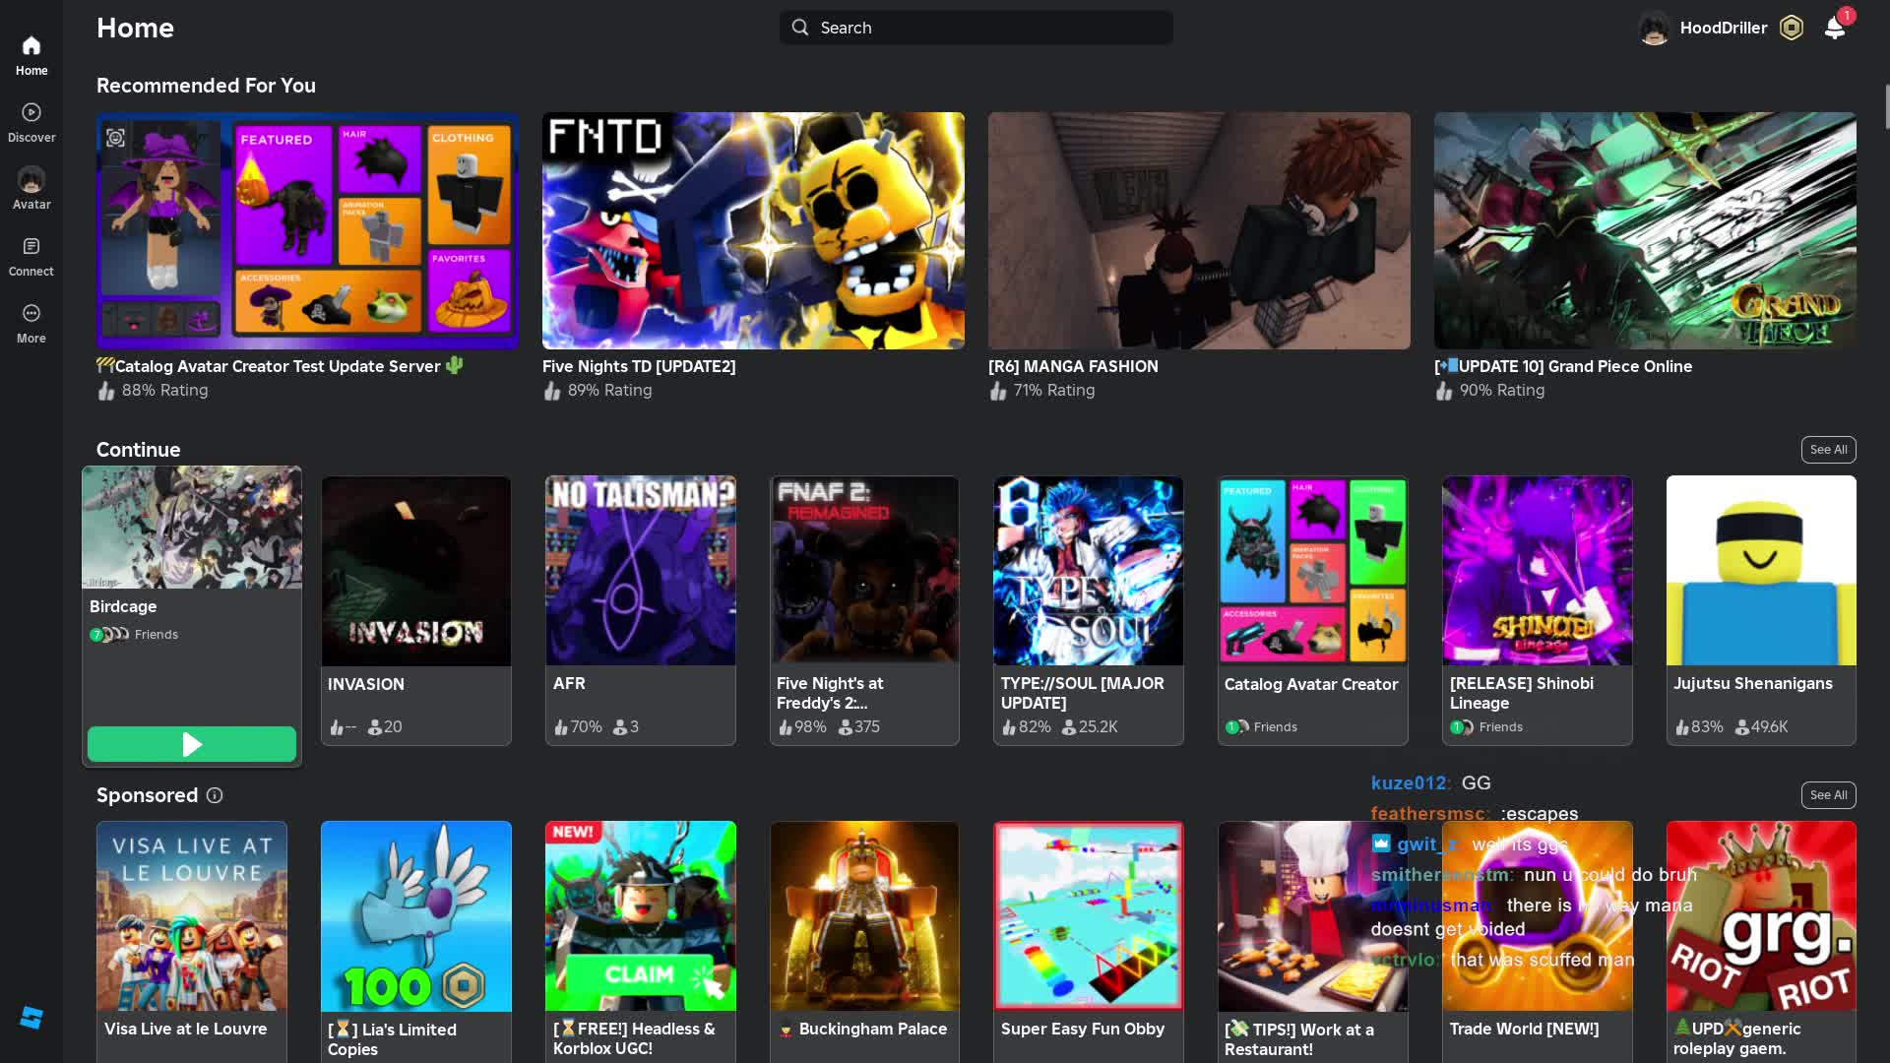The image size is (1890, 1063).
Task: Open the Grand Piece Online thumbnail
Action: pos(1645,230)
